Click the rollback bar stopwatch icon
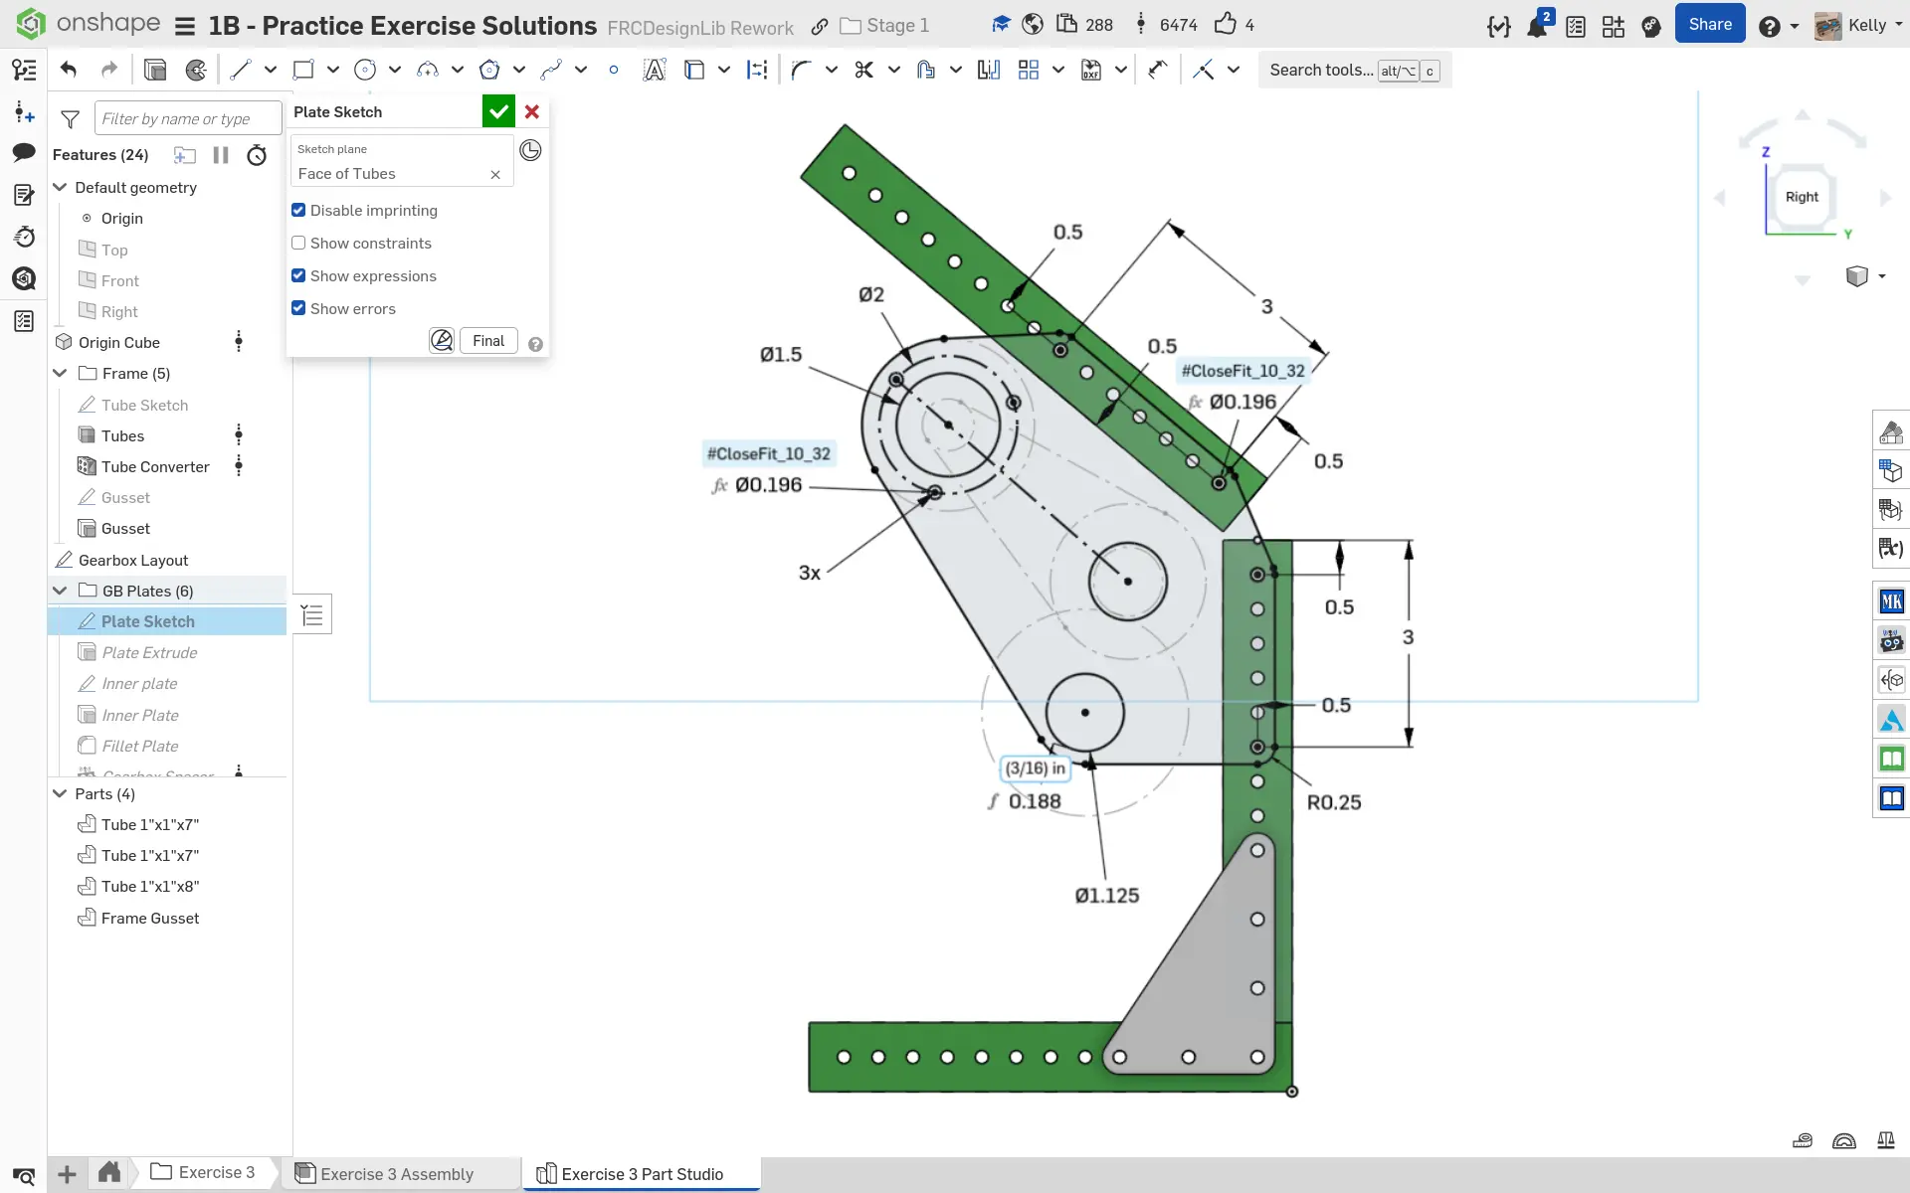The width and height of the screenshot is (1910, 1193). coord(257,155)
